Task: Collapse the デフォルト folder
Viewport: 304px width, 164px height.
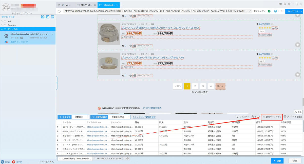Action: (x=2, y=29)
